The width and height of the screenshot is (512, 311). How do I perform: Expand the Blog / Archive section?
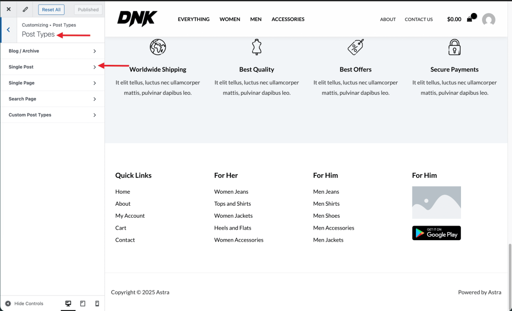[x=52, y=51]
